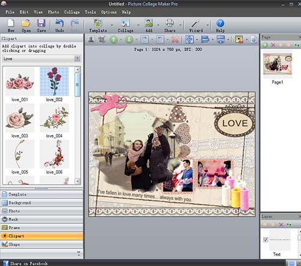The image size is (301, 266).
Task: Click the Collage toolbar icon
Action: pyautogui.click(x=125, y=23)
